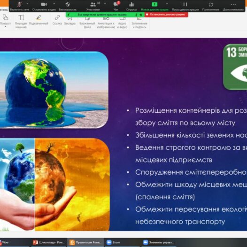Open Viber from the taskbar

(4, 242)
